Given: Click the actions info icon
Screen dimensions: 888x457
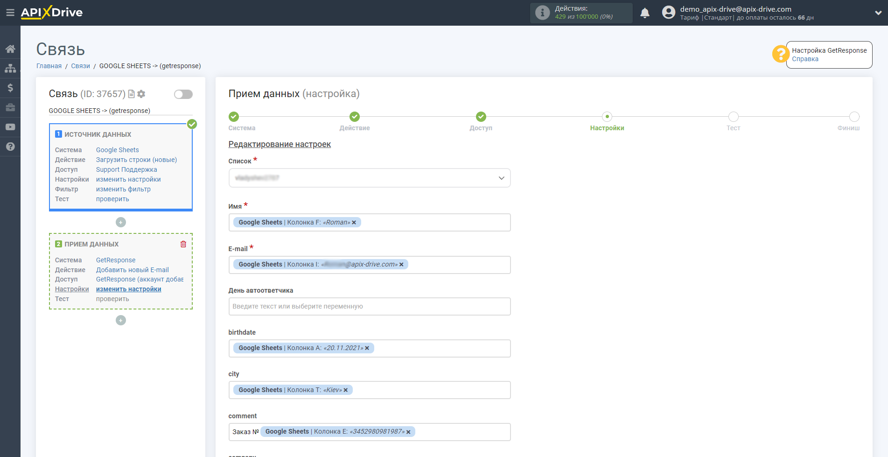Looking at the screenshot, I should point(542,13).
